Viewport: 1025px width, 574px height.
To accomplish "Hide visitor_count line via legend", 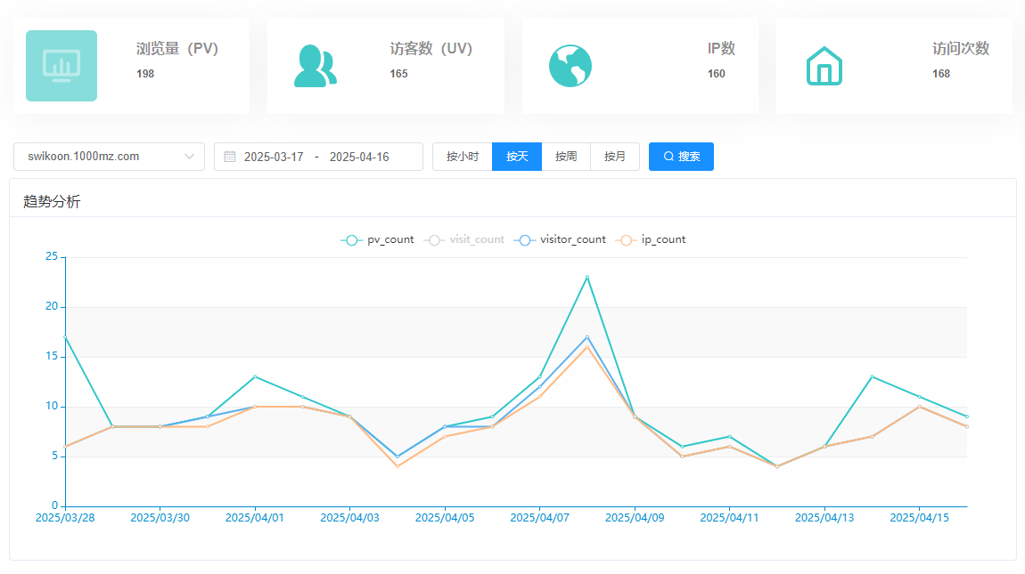I will pos(561,239).
